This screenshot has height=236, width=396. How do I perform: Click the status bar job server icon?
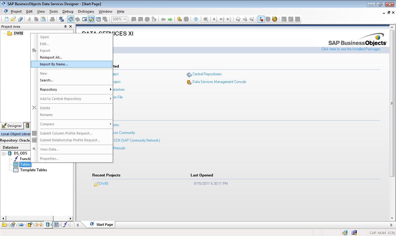click(x=345, y=233)
